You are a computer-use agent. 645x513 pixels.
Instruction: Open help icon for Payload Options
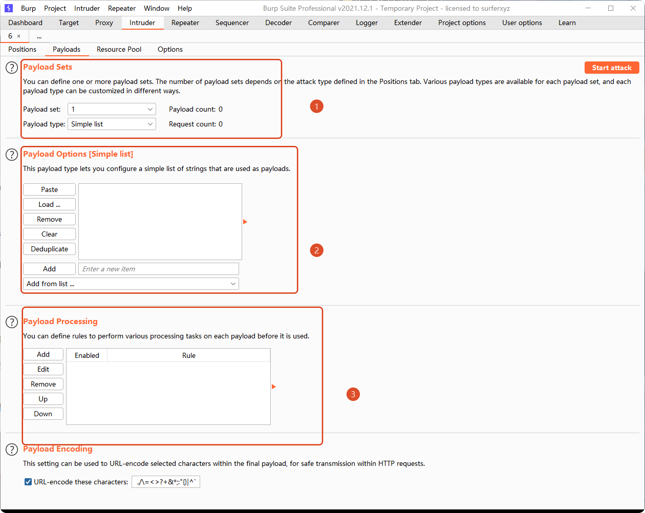pyautogui.click(x=12, y=155)
